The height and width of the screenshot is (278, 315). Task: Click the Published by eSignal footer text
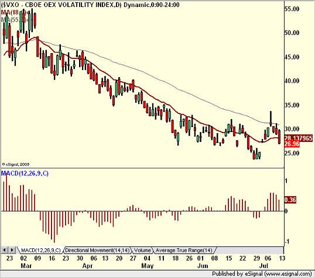(x=262, y=274)
